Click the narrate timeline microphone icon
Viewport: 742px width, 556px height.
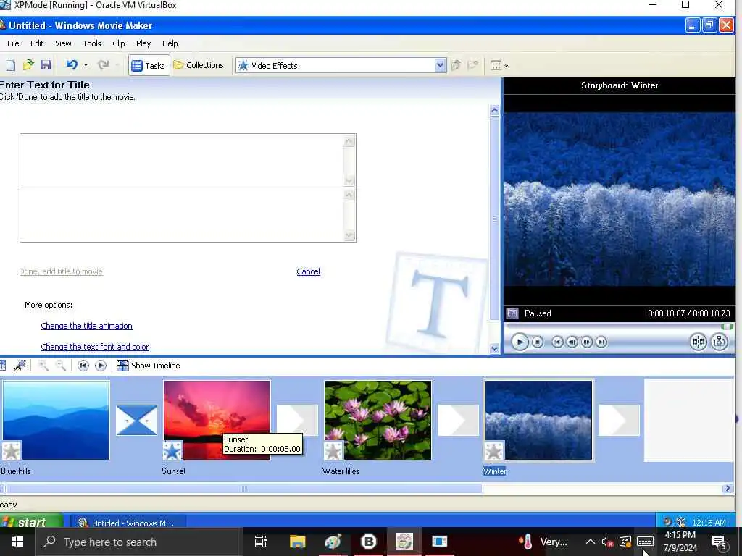(20, 366)
